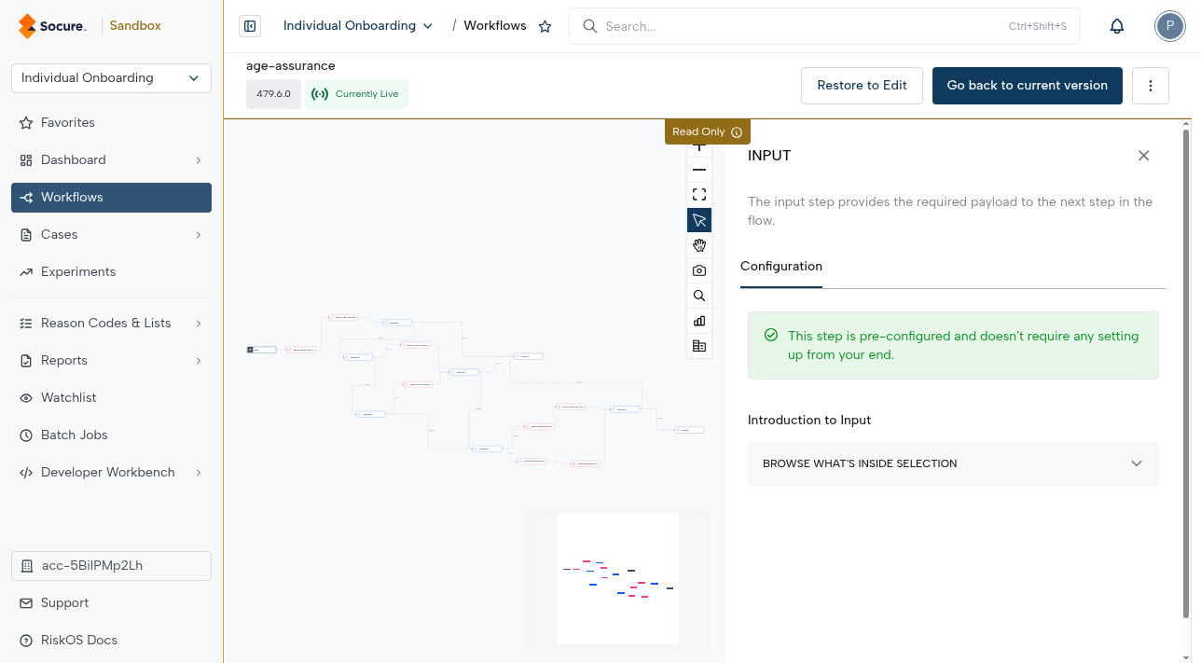
Task: Open Batch Jobs in the sidebar
Action: (111, 435)
